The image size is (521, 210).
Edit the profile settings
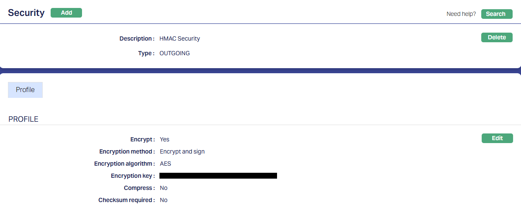497,138
